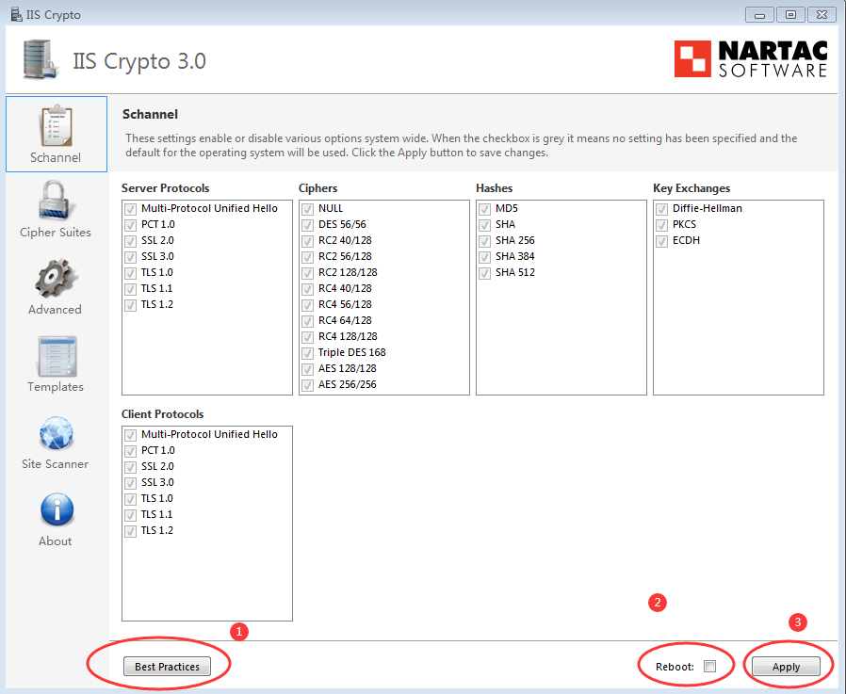Disable SSL 3.0 in Client Protocols
Screen dimensions: 846x694
[x=130, y=483]
